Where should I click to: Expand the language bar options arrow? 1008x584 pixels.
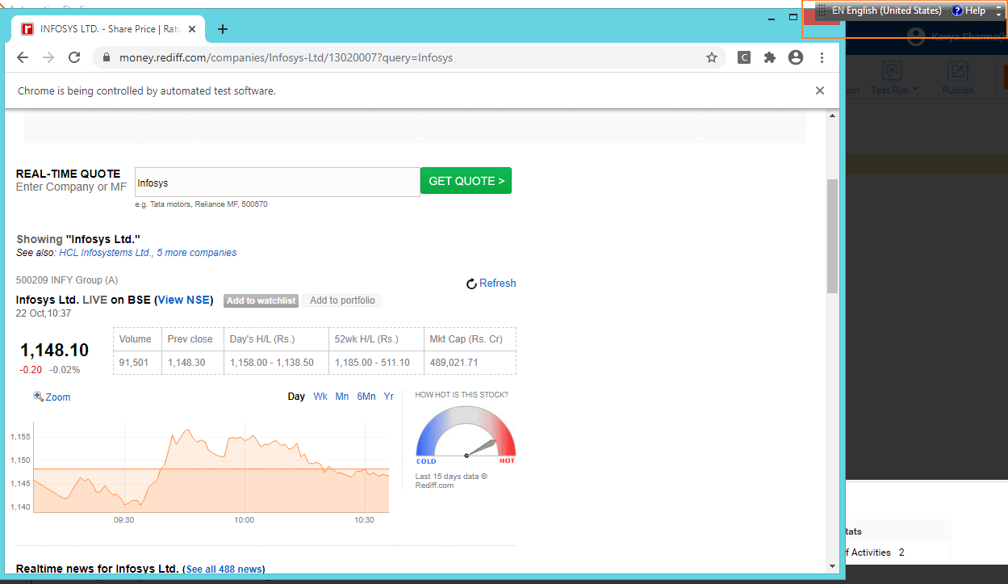tap(998, 14)
